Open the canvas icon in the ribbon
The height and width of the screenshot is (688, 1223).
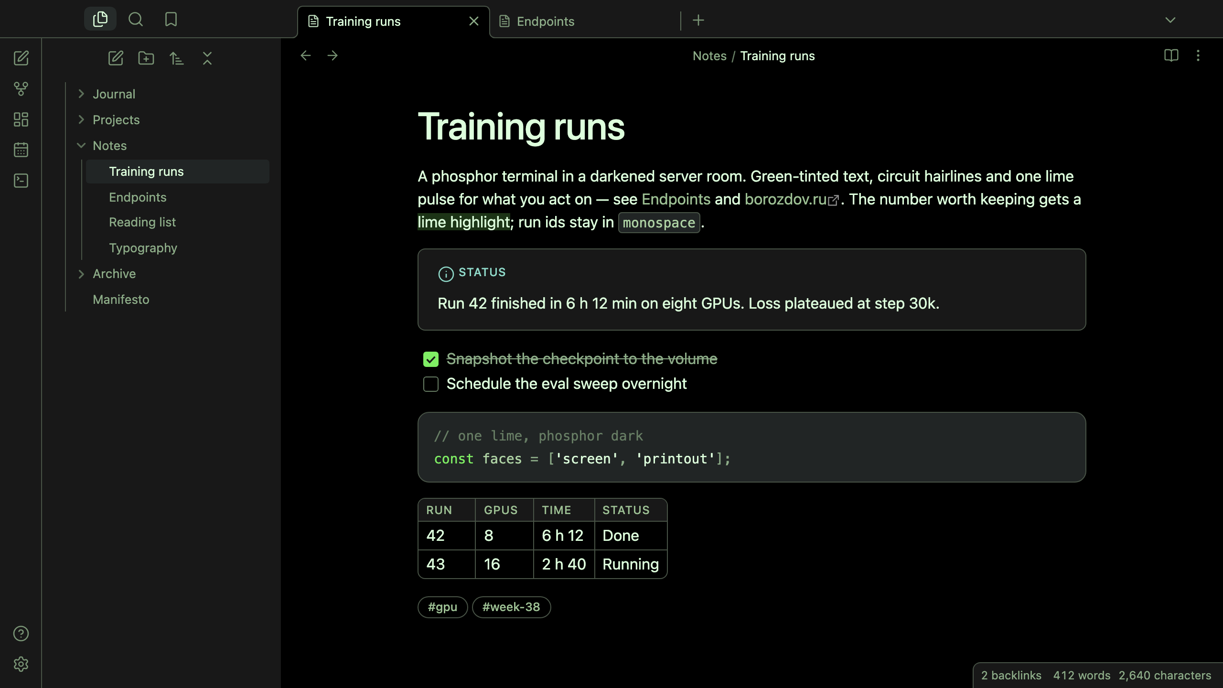point(21,119)
